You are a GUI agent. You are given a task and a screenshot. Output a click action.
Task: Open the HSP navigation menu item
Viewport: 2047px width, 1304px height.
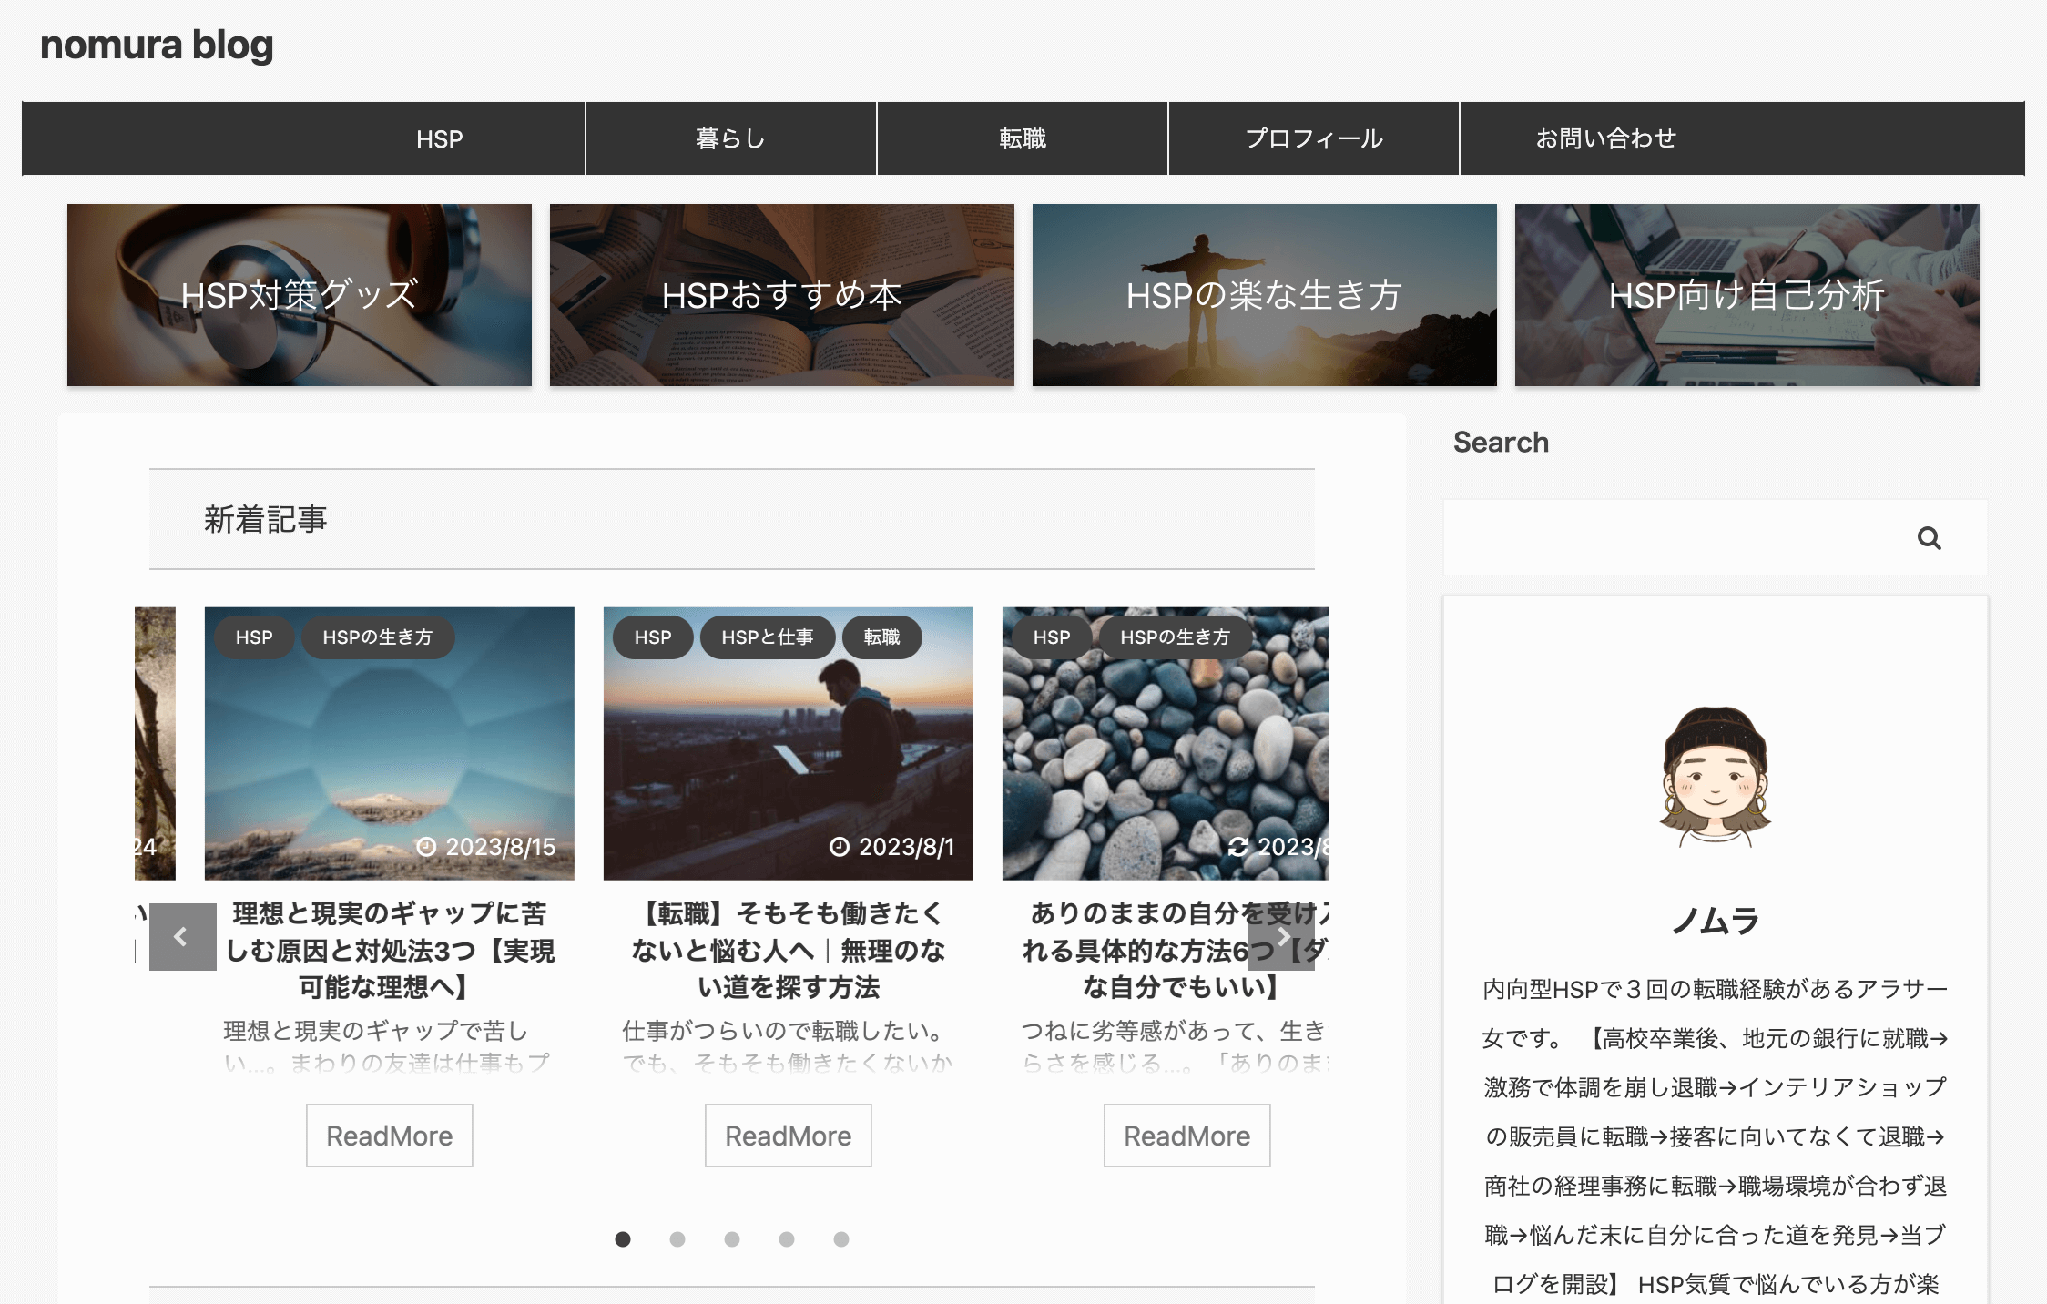click(x=439, y=138)
